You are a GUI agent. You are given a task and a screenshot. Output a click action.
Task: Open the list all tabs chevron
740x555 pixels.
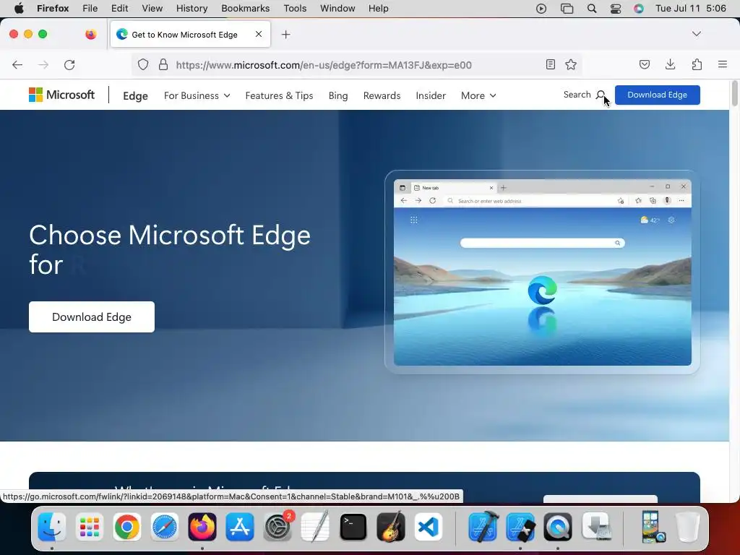pos(696,34)
